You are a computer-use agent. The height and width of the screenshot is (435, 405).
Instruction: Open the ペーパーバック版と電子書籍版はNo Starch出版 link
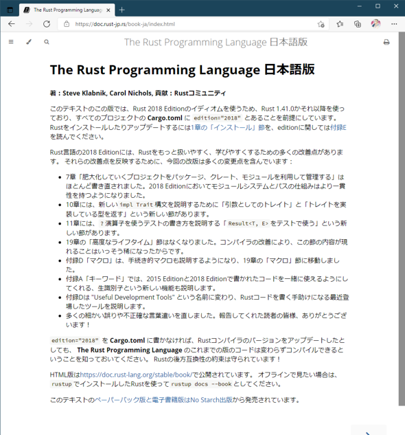pyautogui.click(x=163, y=400)
